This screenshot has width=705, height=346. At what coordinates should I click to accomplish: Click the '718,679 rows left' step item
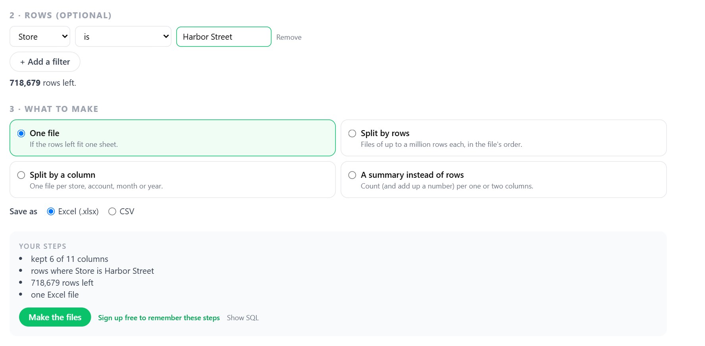[62, 283]
